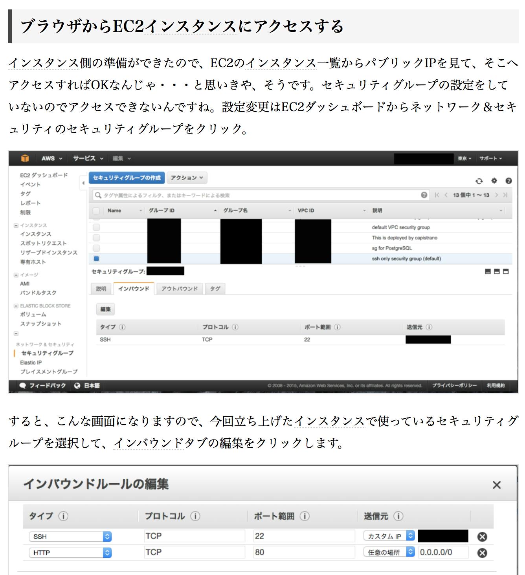Click the middle panel layout icon
This screenshot has height=575, width=525.
pyautogui.click(x=497, y=271)
